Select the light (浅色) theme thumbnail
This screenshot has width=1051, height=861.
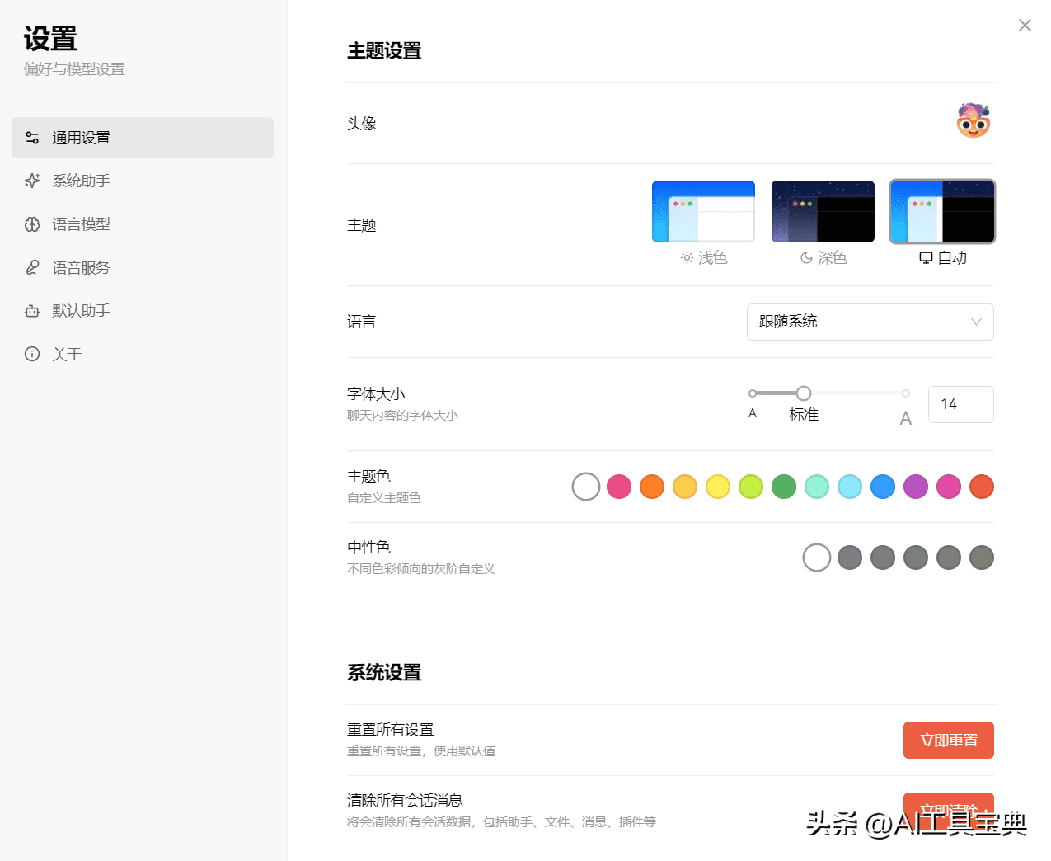point(703,212)
